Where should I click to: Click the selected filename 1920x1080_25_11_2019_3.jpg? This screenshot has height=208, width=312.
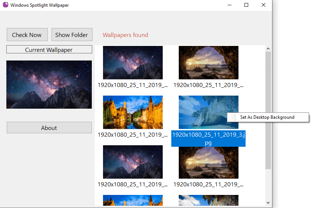[208, 139]
